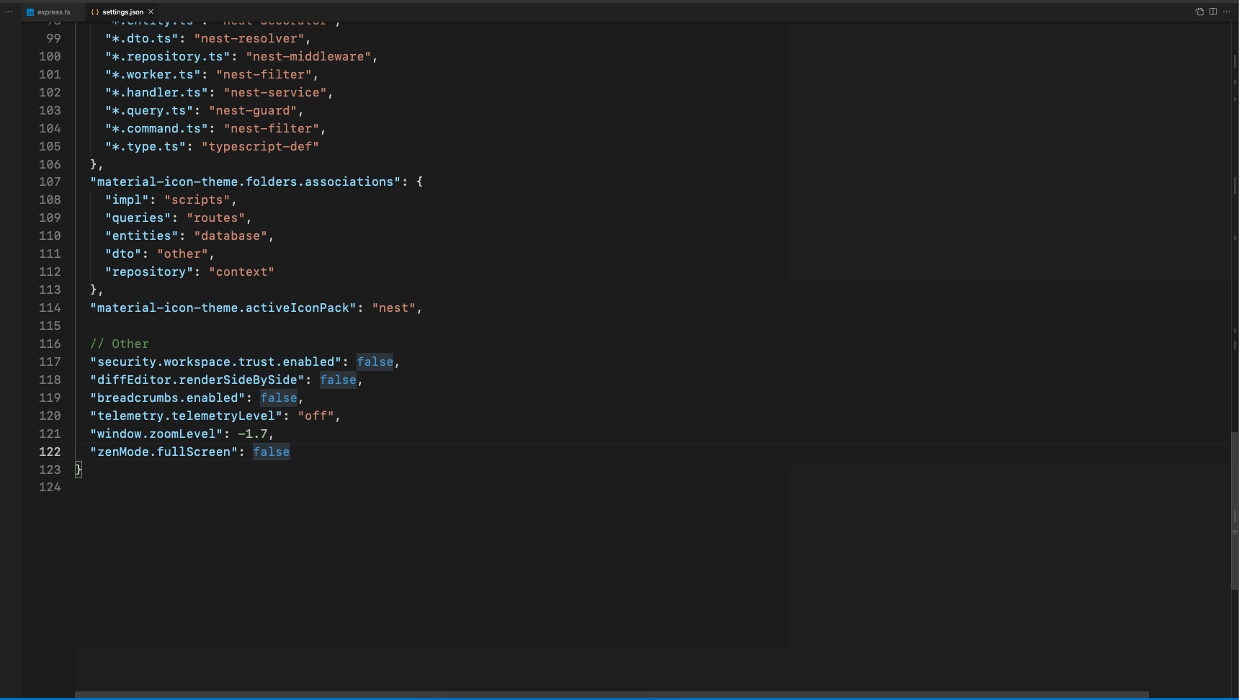Place cursor on the nest activeIconPack value
The image size is (1239, 700).
point(393,308)
